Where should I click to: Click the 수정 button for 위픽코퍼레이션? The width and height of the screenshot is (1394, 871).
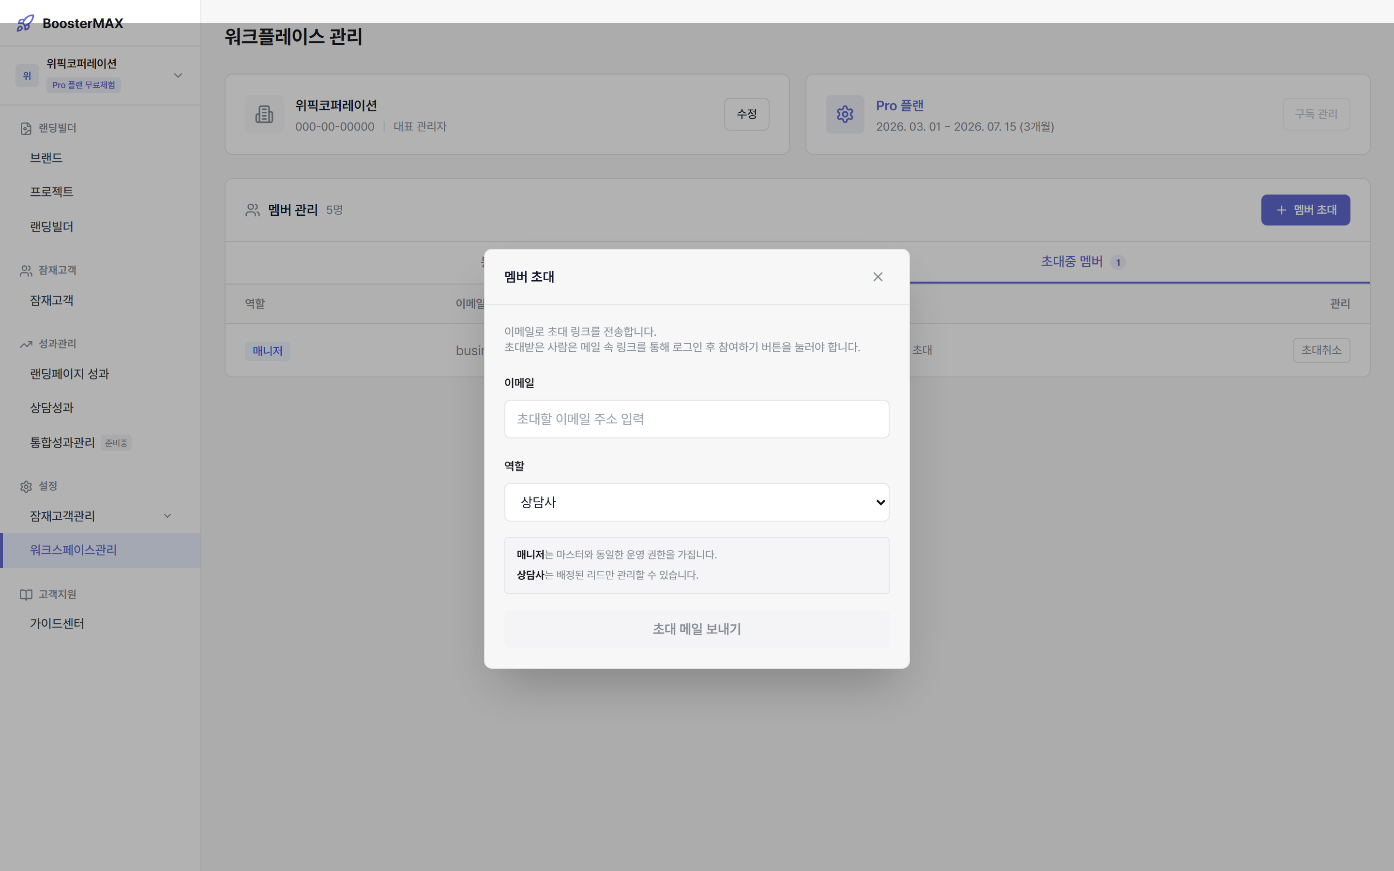click(746, 114)
